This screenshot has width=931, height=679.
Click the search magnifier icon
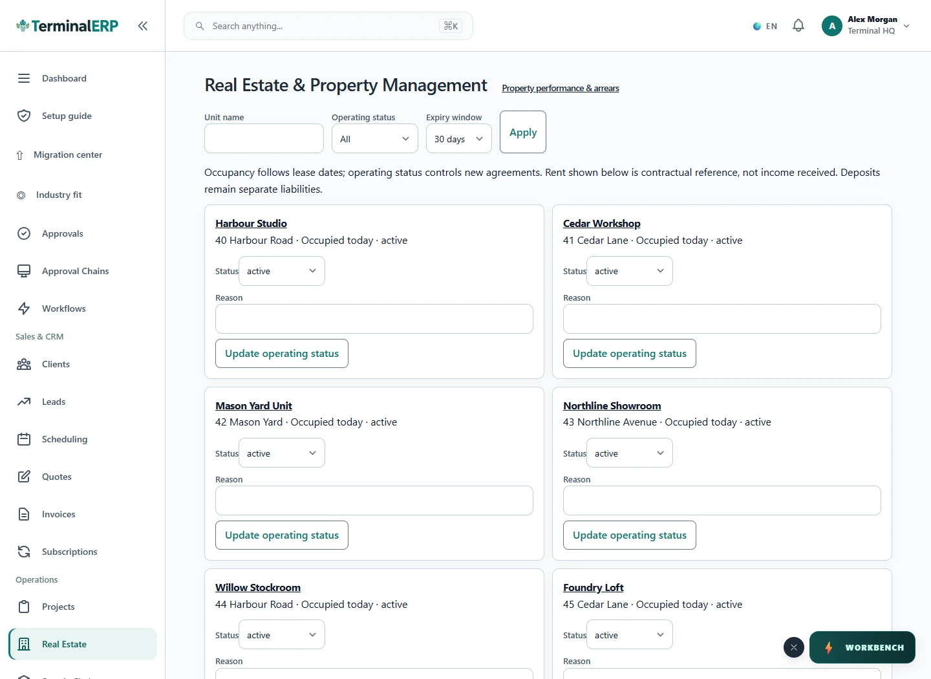pos(200,26)
